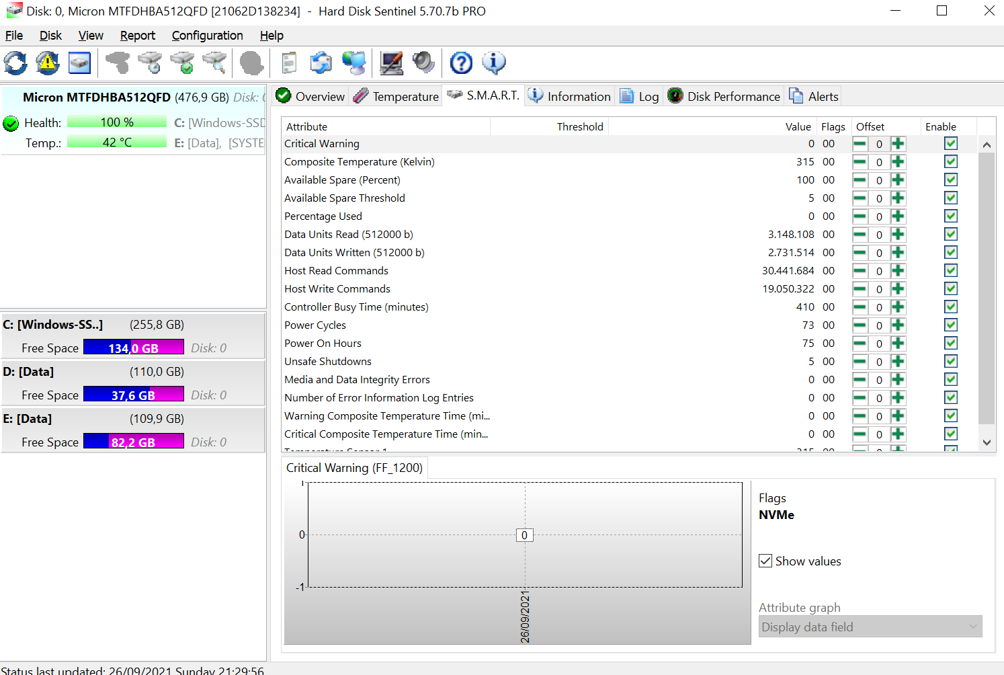Select the D: [Data] partition entry
This screenshot has height=675, width=1004.
pyautogui.click(x=133, y=383)
